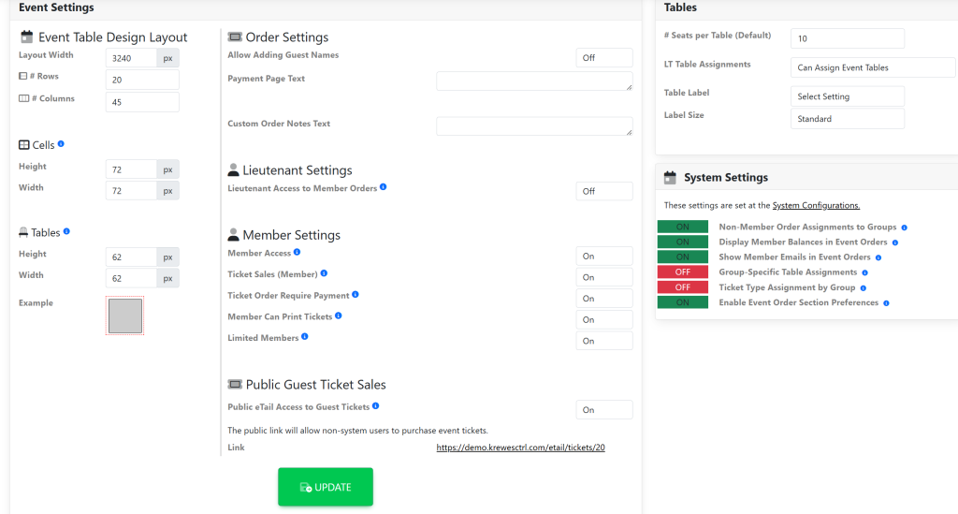
Task: Open the Allow Adding Guest Names dropdown
Action: click(603, 58)
